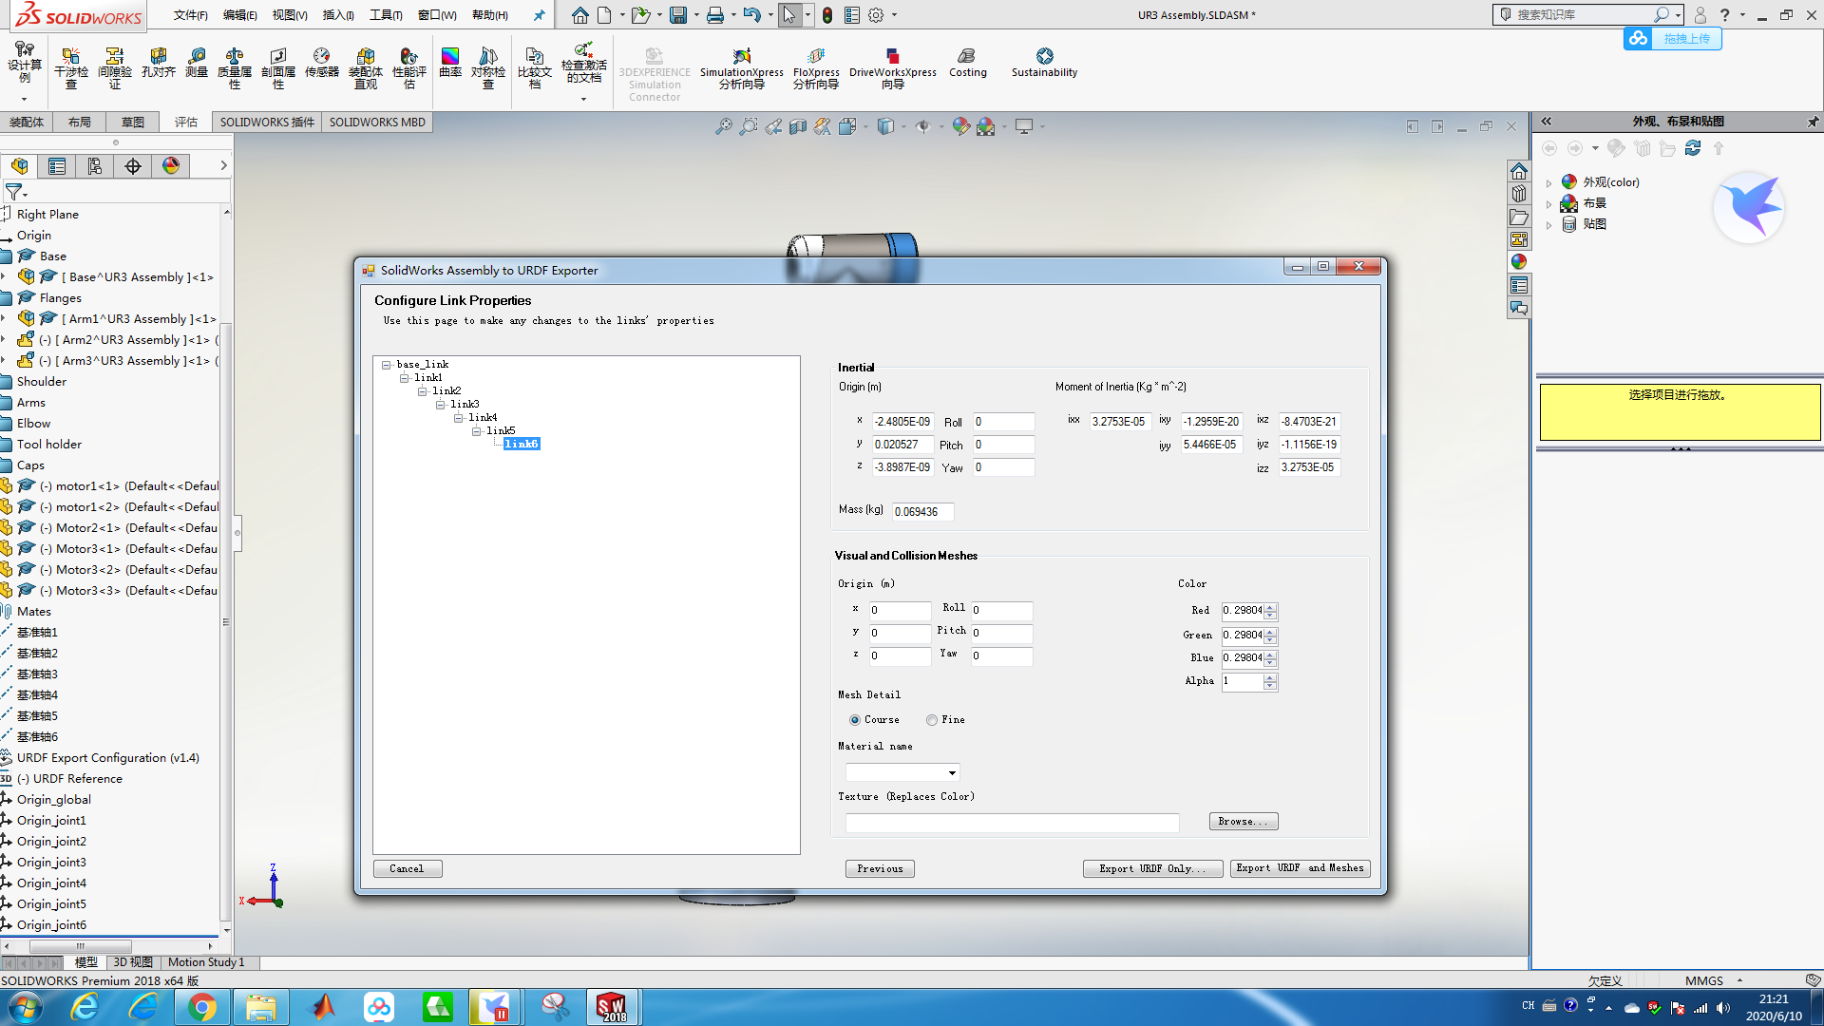The image size is (1824, 1026).
Task: Activate the Section View icon
Action: coord(798,125)
